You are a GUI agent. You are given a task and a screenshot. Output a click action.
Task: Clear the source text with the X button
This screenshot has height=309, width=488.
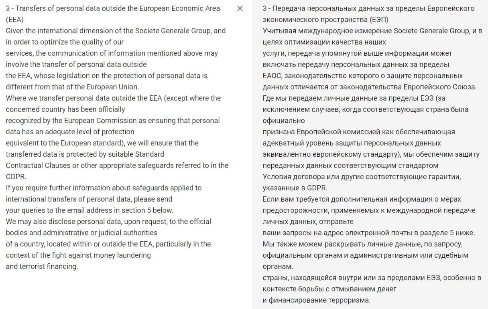click(240, 8)
